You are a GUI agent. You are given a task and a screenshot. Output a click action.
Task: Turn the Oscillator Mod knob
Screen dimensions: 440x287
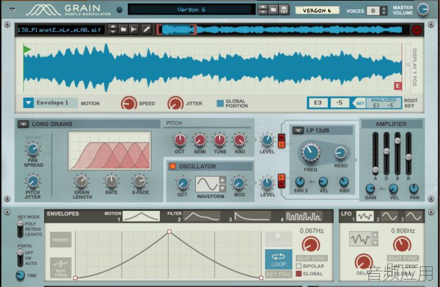pos(239,183)
